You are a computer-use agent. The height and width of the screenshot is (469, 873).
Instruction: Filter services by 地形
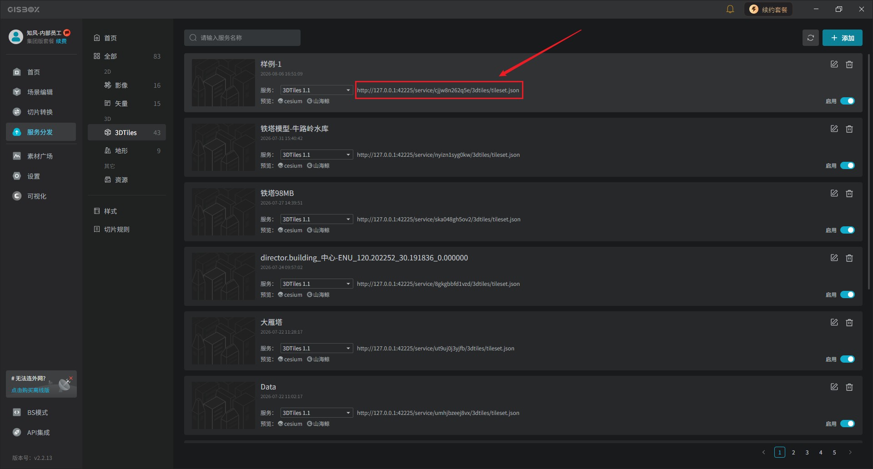tap(127, 151)
